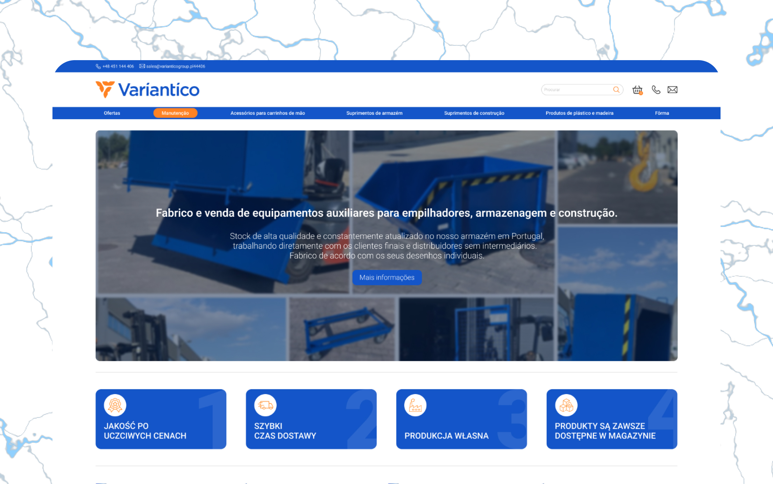Screen dimensions: 773x484
Task: Click the Produkcja własna card
Action: 461,419
